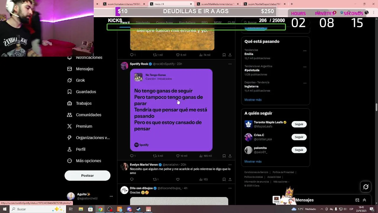Click the Grok floating button

[366, 187]
